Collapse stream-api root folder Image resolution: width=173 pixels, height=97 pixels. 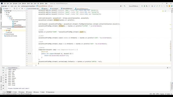pyautogui.click(x=3, y=11)
